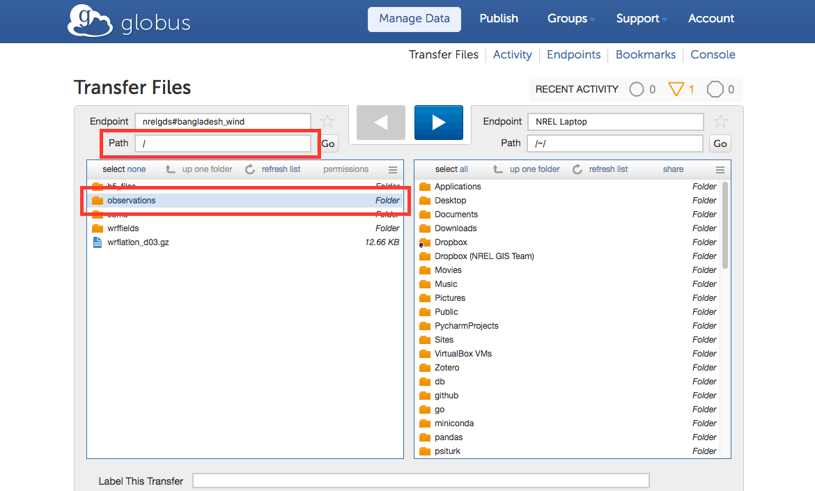The width and height of the screenshot is (815, 491).
Task: Click the NREL Laptop Endpoint input field
Action: click(615, 122)
